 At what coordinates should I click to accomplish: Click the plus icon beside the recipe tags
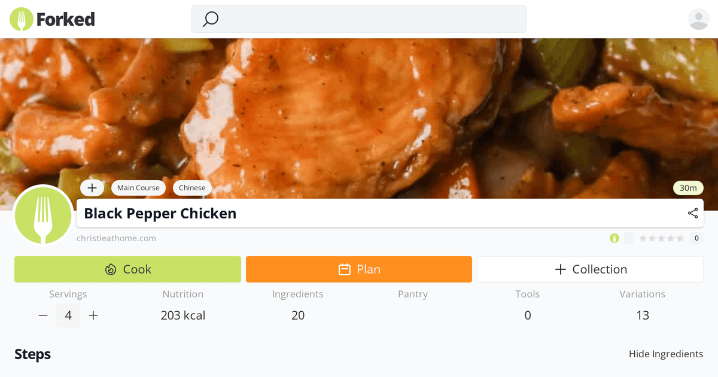[x=92, y=187]
